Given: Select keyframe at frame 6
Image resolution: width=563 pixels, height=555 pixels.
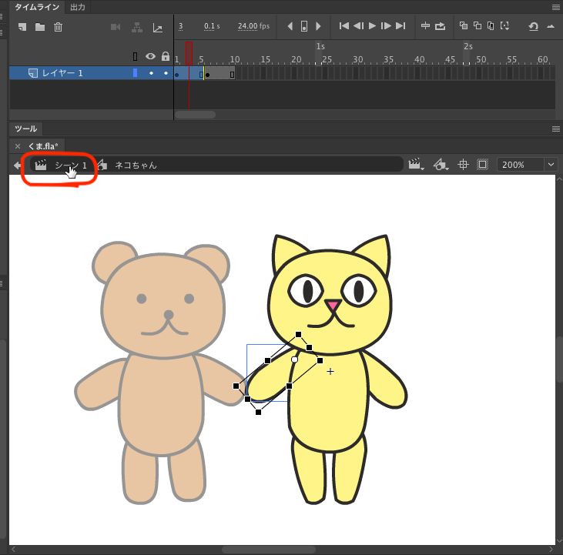Looking at the screenshot, I should pyautogui.click(x=207, y=73).
